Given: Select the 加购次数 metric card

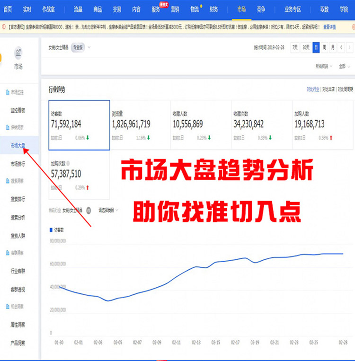Looking at the screenshot, I should point(79,175).
